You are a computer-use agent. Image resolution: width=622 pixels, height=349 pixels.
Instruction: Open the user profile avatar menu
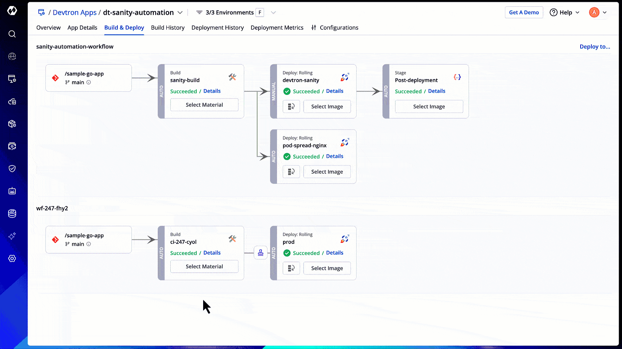[598, 13]
